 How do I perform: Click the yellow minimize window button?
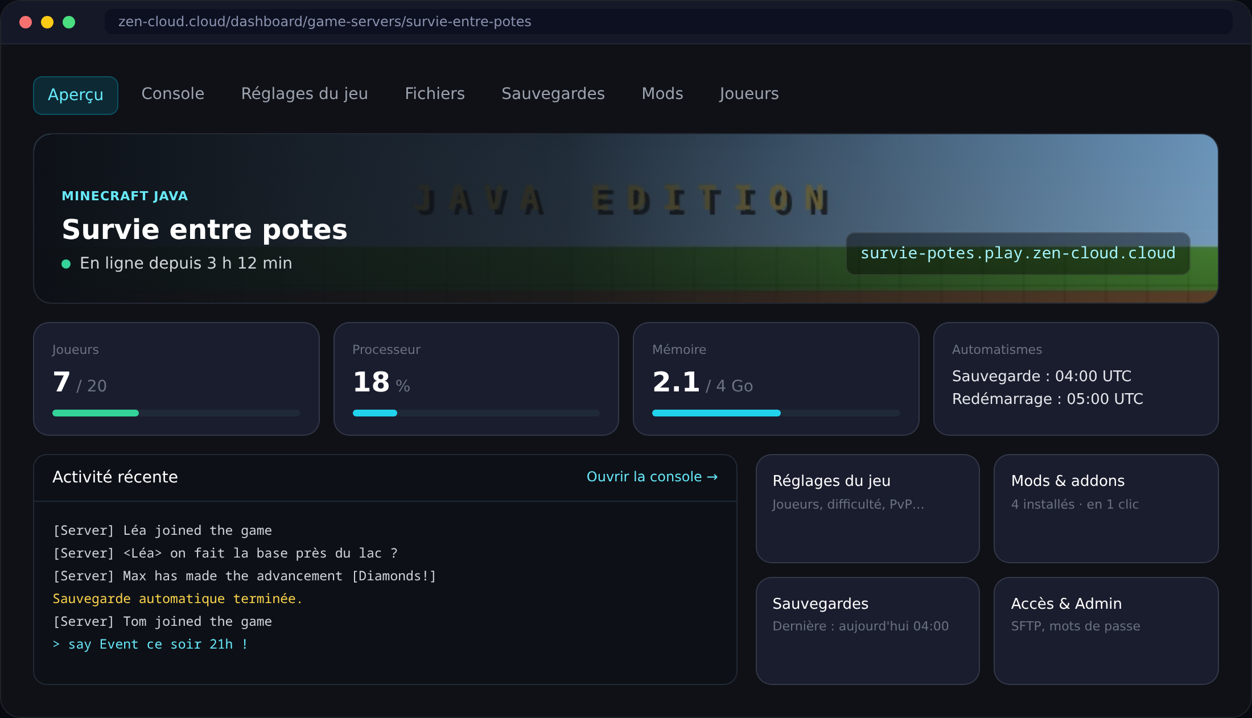point(47,22)
